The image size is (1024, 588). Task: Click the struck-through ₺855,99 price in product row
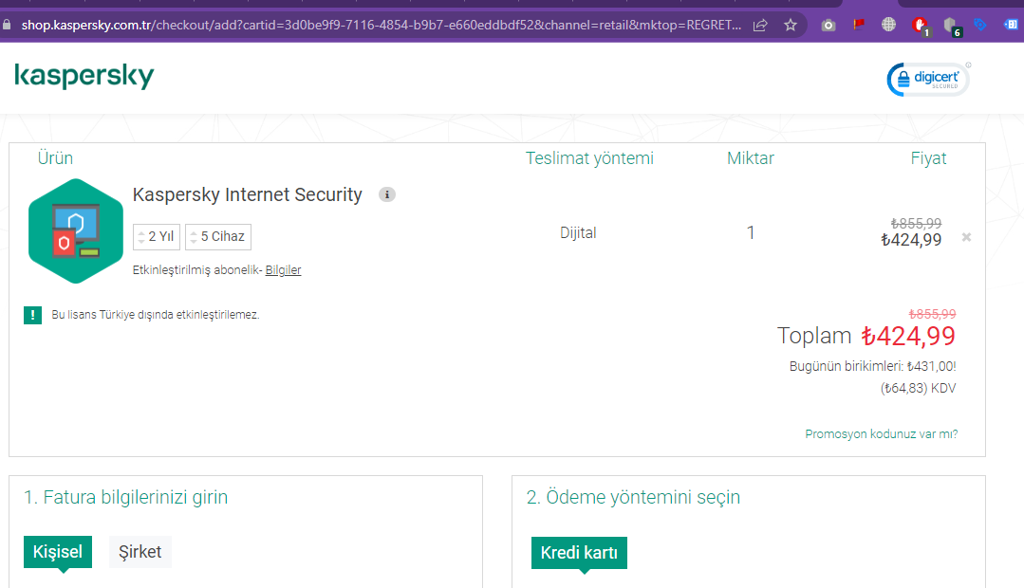[x=916, y=223]
